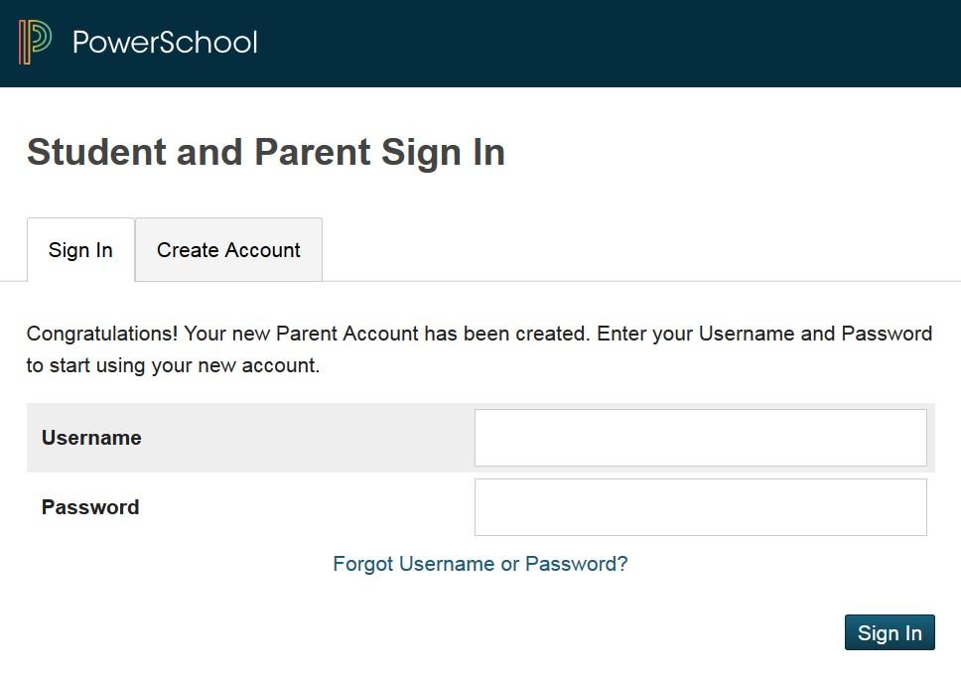
Task: Switch to the Create Account tab
Action: 228,250
